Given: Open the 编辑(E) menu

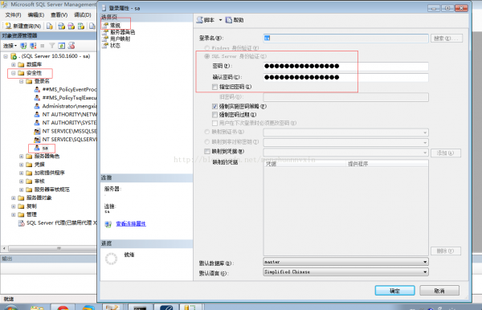Looking at the screenshot, I should pos(36,14).
